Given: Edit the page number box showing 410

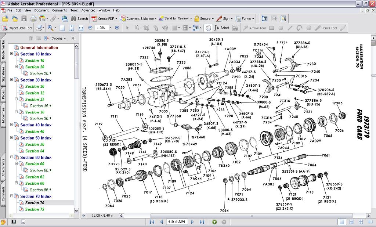Looking at the screenshot, I should pos(176,222).
